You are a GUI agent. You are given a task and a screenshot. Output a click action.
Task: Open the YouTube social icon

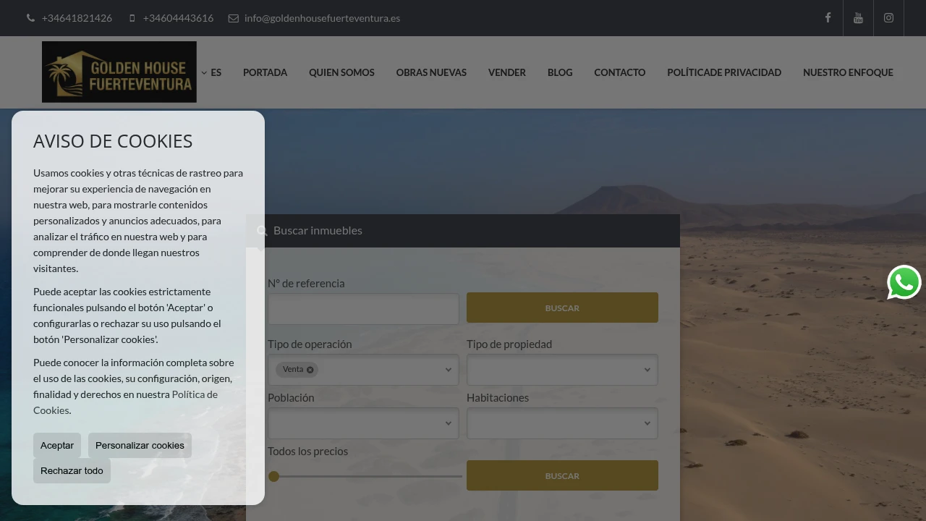[858, 18]
